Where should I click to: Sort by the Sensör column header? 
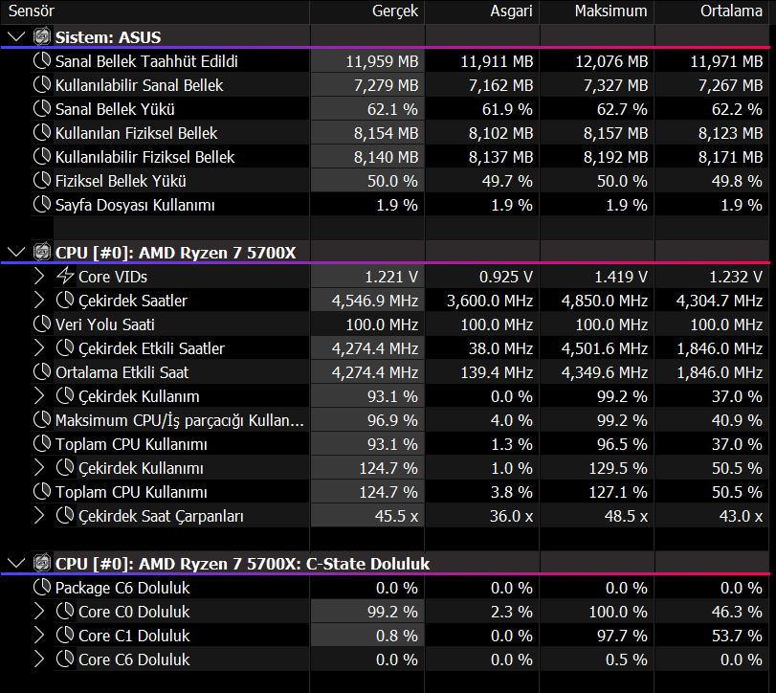point(155,11)
